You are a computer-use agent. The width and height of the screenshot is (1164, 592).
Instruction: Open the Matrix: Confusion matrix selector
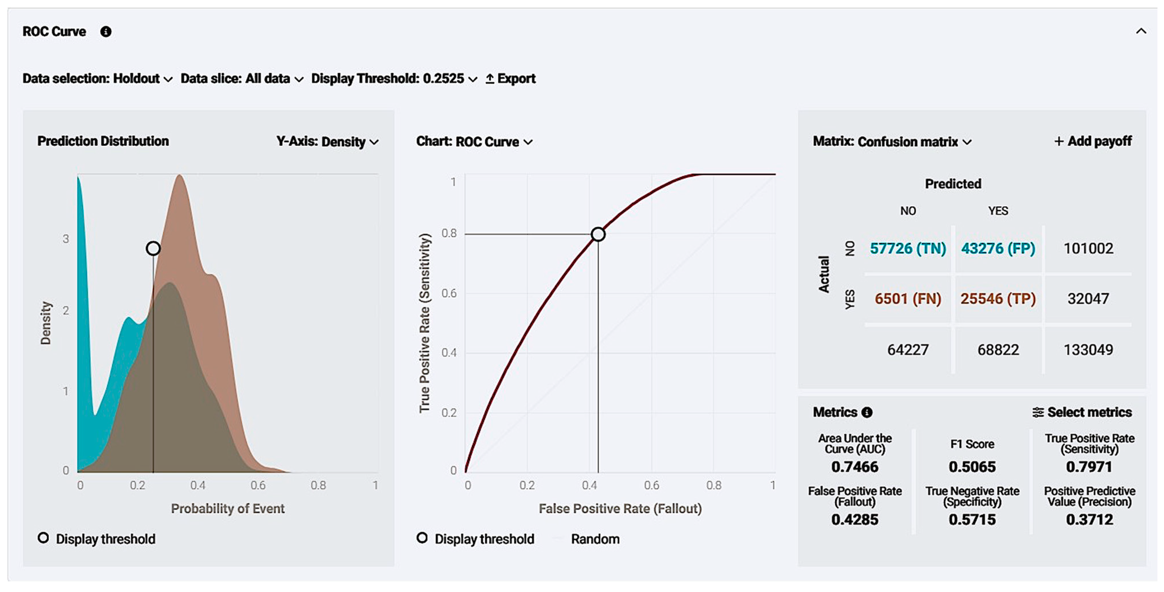(x=892, y=142)
